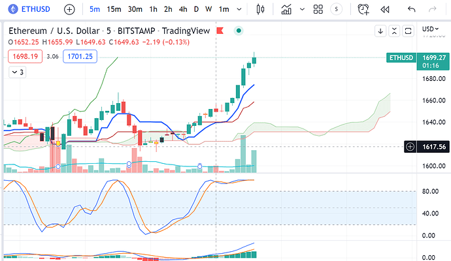Viewport: 451px width, 261px height.
Task: Open the candlestick chart type selector
Action: [x=260, y=9]
